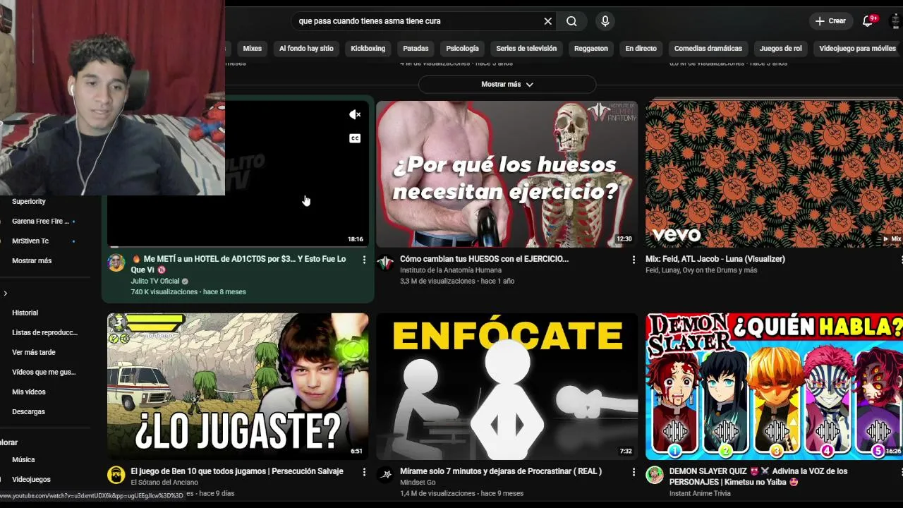Image resolution: width=903 pixels, height=508 pixels.
Task: Open the El Sótano del Anciano channel name
Action: [164, 483]
